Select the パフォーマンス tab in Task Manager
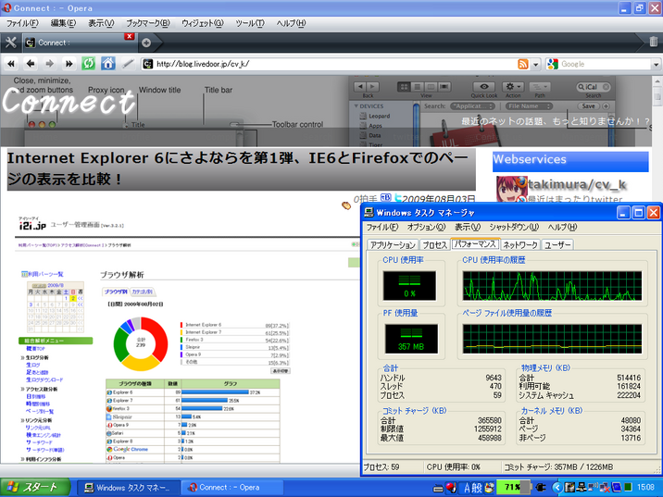This screenshot has height=497, width=663. click(x=475, y=244)
